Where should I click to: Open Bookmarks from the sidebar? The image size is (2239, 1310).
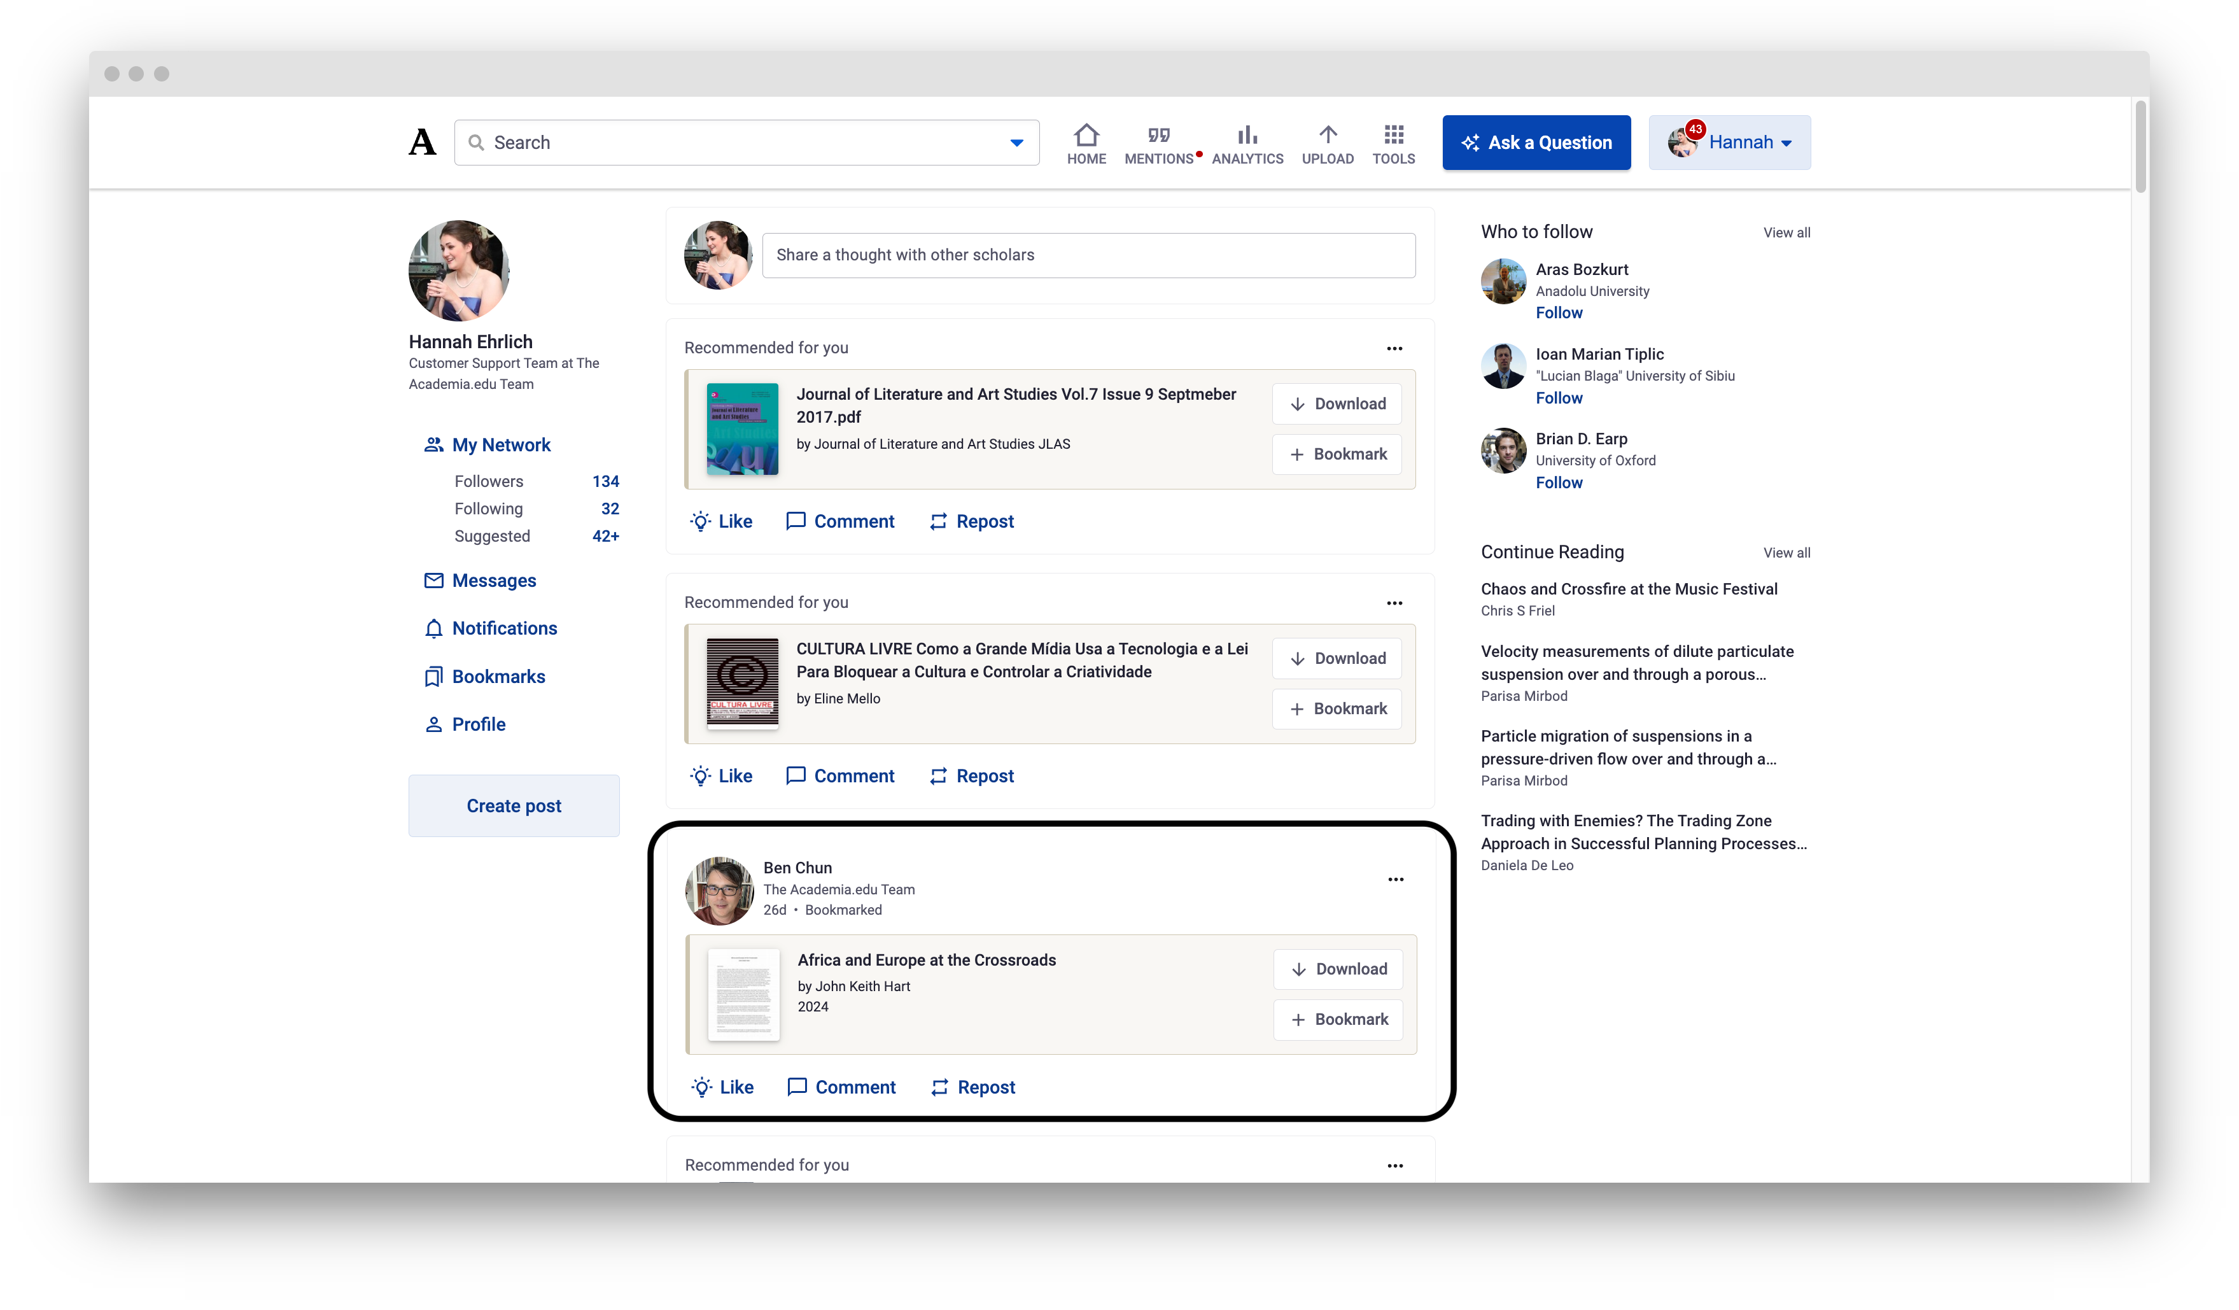tap(485, 677)
